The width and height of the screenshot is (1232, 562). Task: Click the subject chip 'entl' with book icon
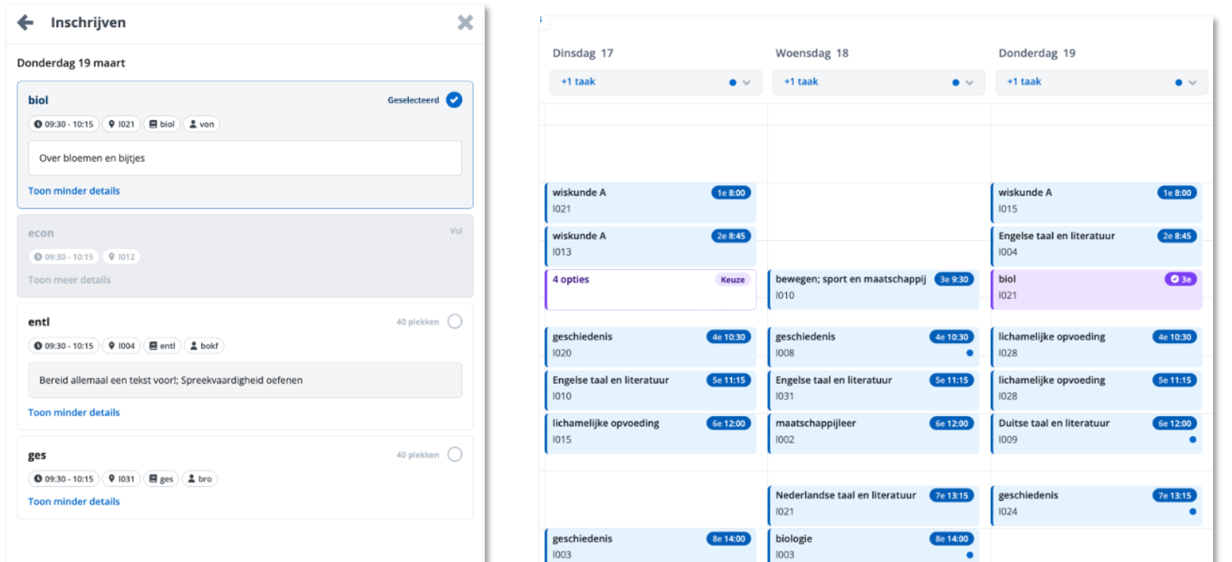[x=162, y=346]
